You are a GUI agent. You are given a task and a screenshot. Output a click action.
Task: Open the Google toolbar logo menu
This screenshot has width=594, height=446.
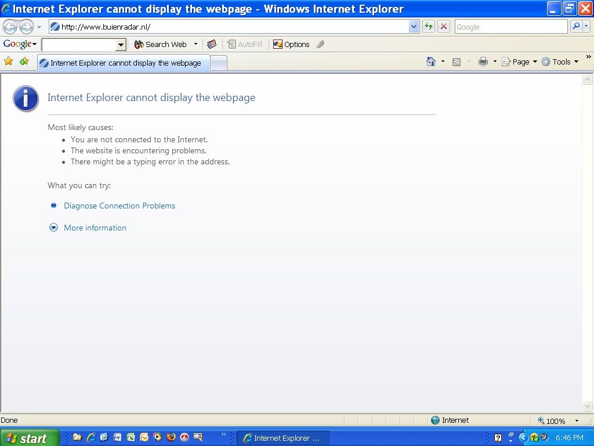click(x=20, y=44)
